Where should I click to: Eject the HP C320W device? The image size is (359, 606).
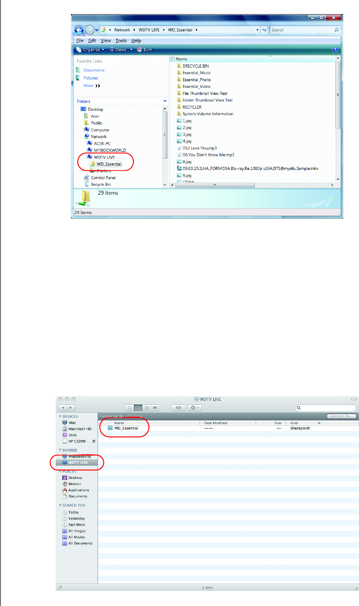pos(93,441)
